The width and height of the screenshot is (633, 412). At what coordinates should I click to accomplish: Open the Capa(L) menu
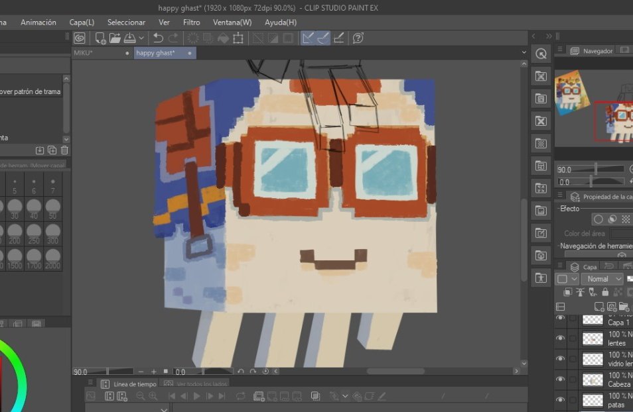coord(82,23)
